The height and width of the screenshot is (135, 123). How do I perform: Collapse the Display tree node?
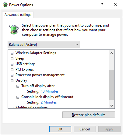[12, 81]
